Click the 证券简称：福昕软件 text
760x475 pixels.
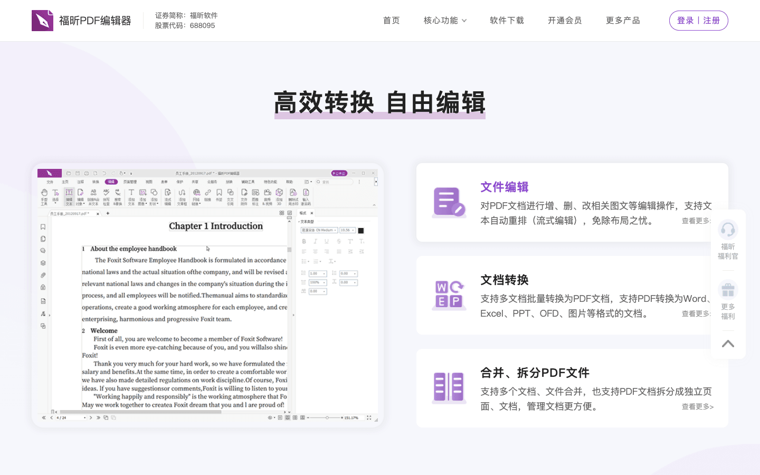186,15
